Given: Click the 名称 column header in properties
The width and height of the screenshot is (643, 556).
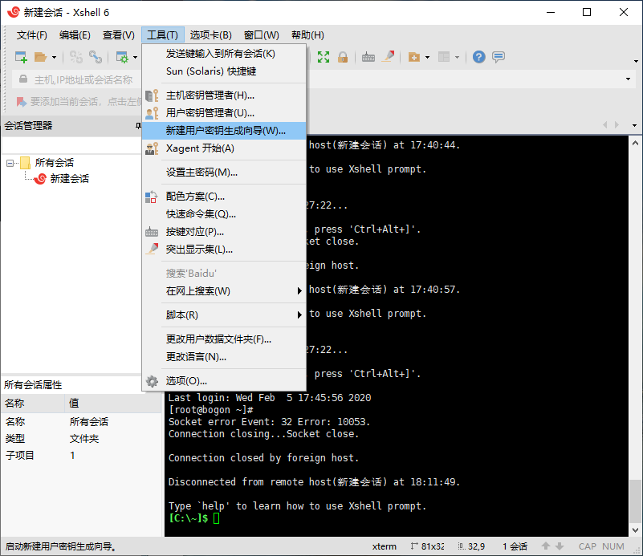Looking at the screenshot, I should [32, 404].
